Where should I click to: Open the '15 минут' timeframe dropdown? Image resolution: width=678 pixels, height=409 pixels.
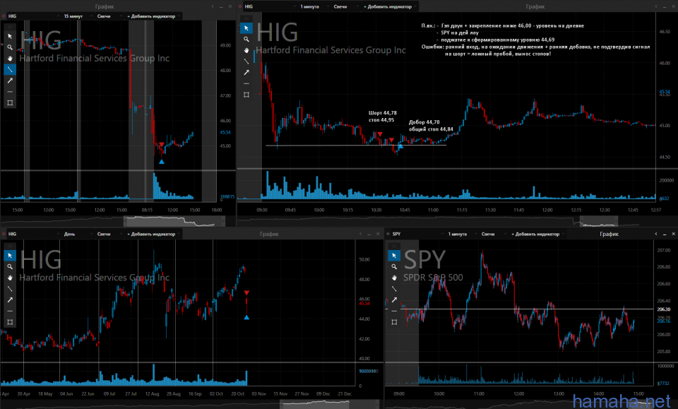[x=78, y=16]
